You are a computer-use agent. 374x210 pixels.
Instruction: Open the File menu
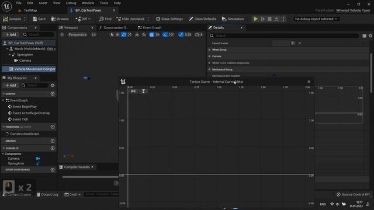pos(19,3)
